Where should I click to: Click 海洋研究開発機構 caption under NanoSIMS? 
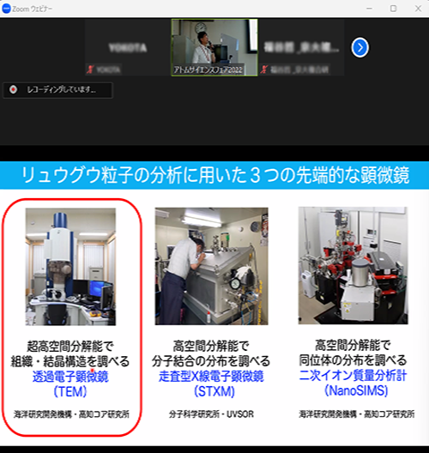click(357, 414)
